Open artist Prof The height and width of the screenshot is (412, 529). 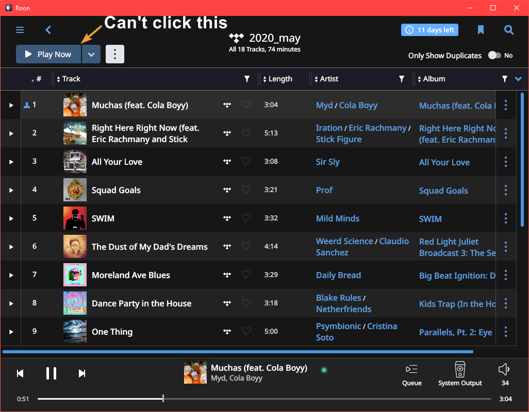[324, 191]
